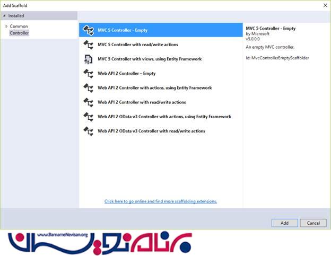This screenshot has width=331, height=256.
Task: Click the Cancel button
Action: coord(313,223)
